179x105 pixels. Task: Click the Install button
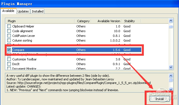click(160, 99)
